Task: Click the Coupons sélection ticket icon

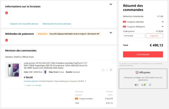Action: [x=124, y=22]
